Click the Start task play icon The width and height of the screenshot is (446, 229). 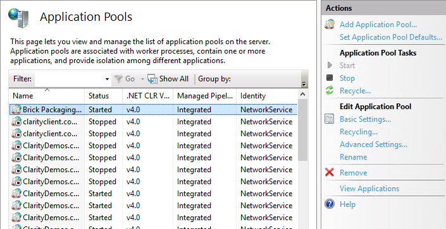[330, 65]
